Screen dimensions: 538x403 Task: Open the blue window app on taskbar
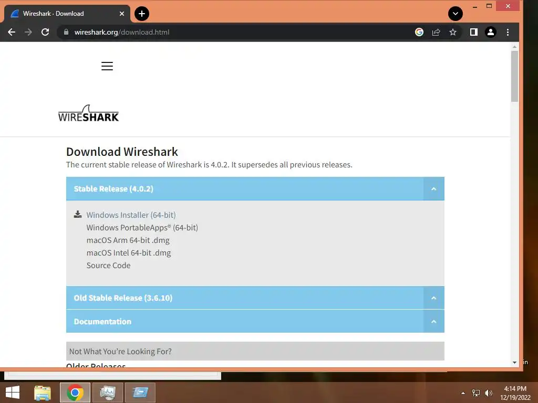click(x=140, y=393)
